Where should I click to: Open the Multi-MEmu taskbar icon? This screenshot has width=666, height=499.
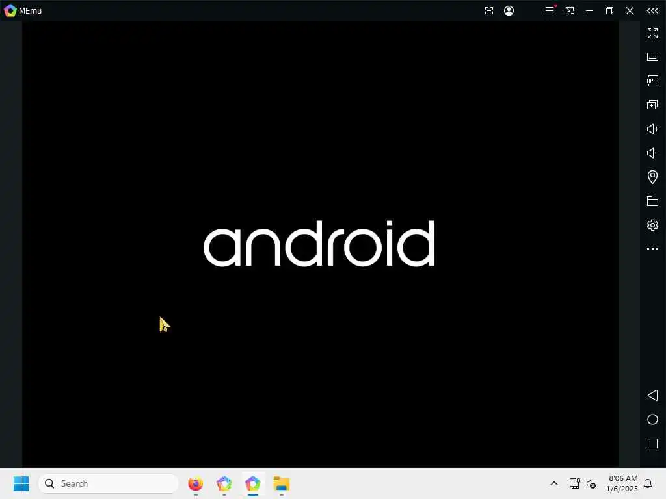point(224,483)
